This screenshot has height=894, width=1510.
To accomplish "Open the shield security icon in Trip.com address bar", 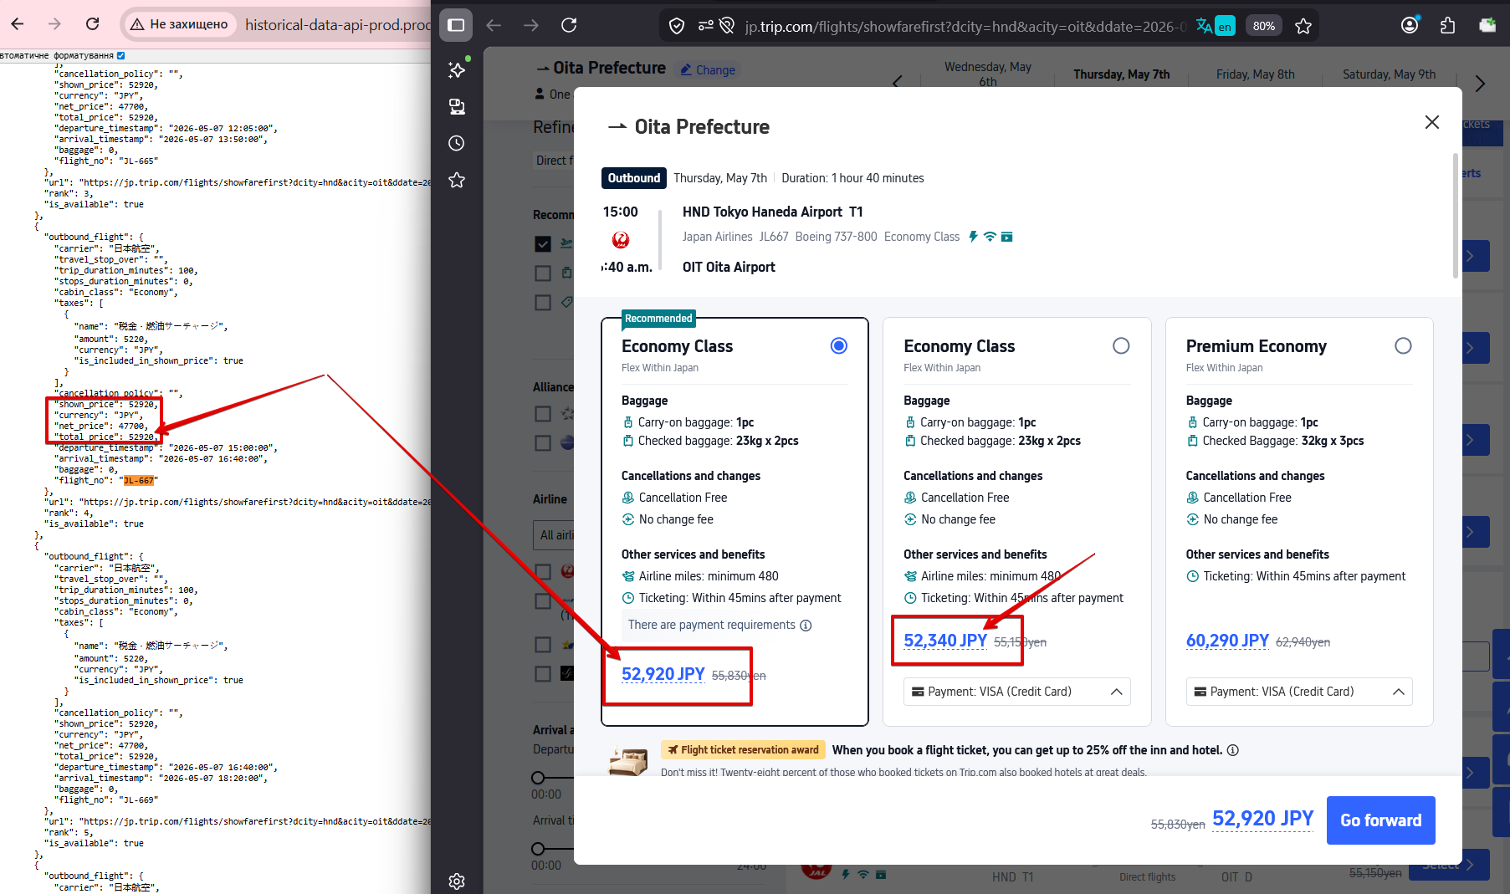I will (677, 26).
